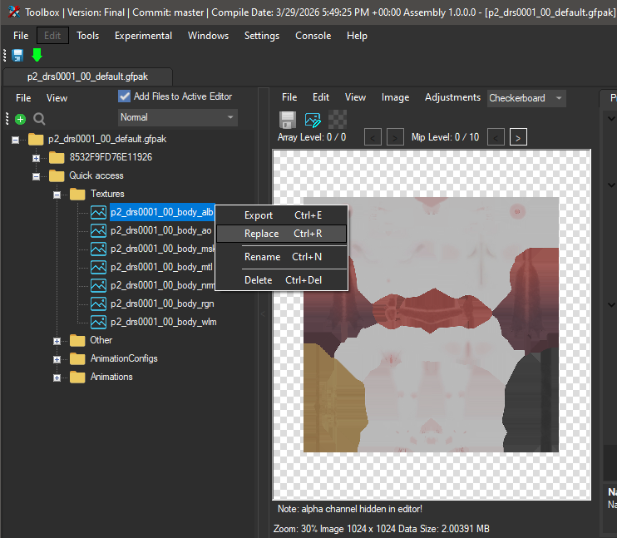Select the p2_drs0001_00_body_rgn texture
Viewport: 617px width, 538px height.
point(162,304)
